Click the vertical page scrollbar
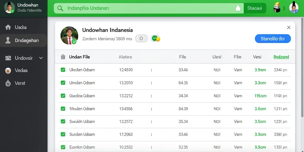This screenshot has width=304, height=152. tap(302, 67)
